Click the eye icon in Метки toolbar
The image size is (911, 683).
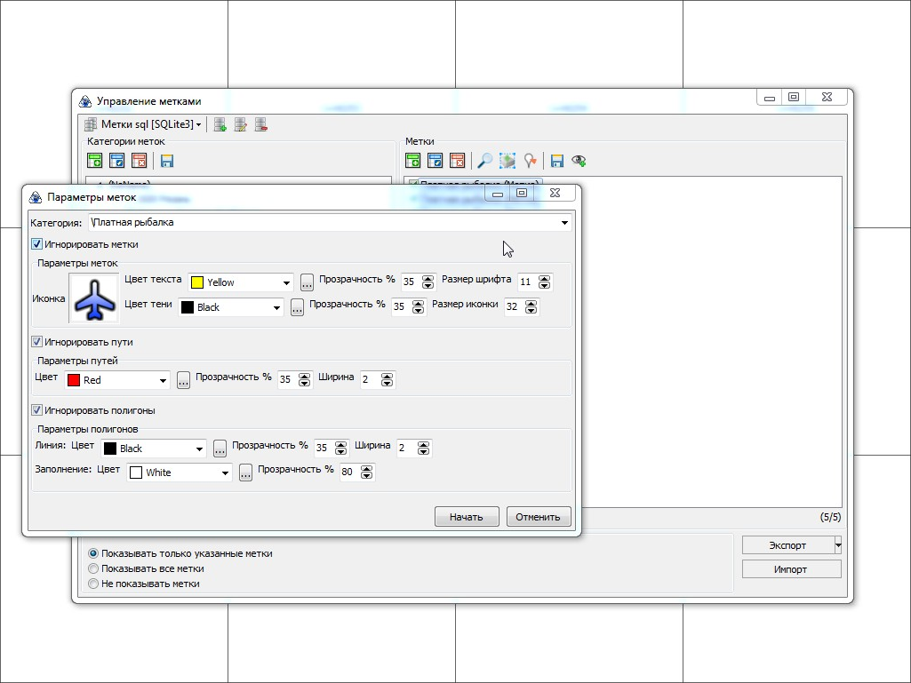pyautogui.click(x=579, y=161)
